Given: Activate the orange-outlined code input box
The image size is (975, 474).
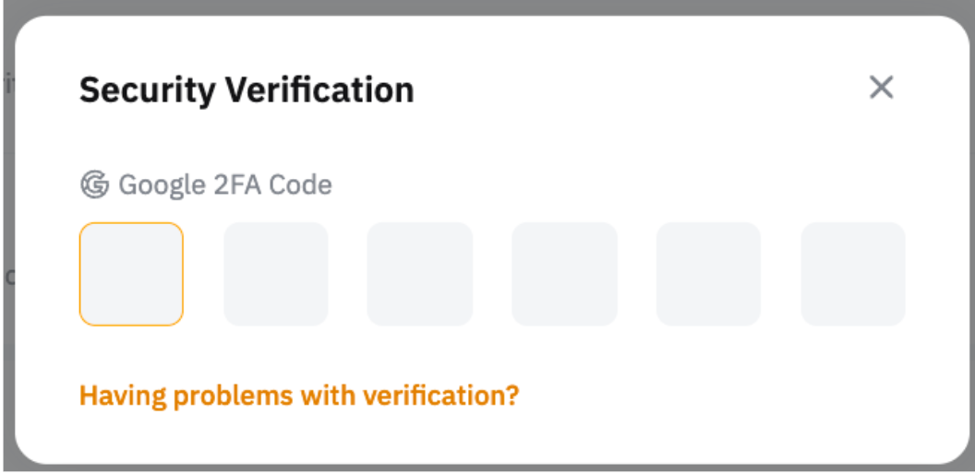Looking at the screenshot, I should 131,274.
